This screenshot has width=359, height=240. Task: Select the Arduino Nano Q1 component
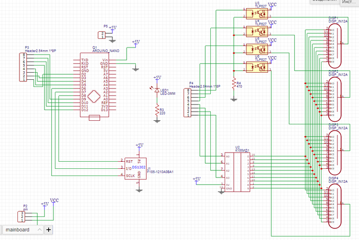click(x=94, y=85)
